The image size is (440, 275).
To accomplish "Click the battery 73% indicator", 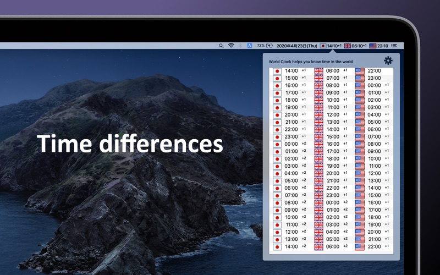I will [x=265, y=46].
